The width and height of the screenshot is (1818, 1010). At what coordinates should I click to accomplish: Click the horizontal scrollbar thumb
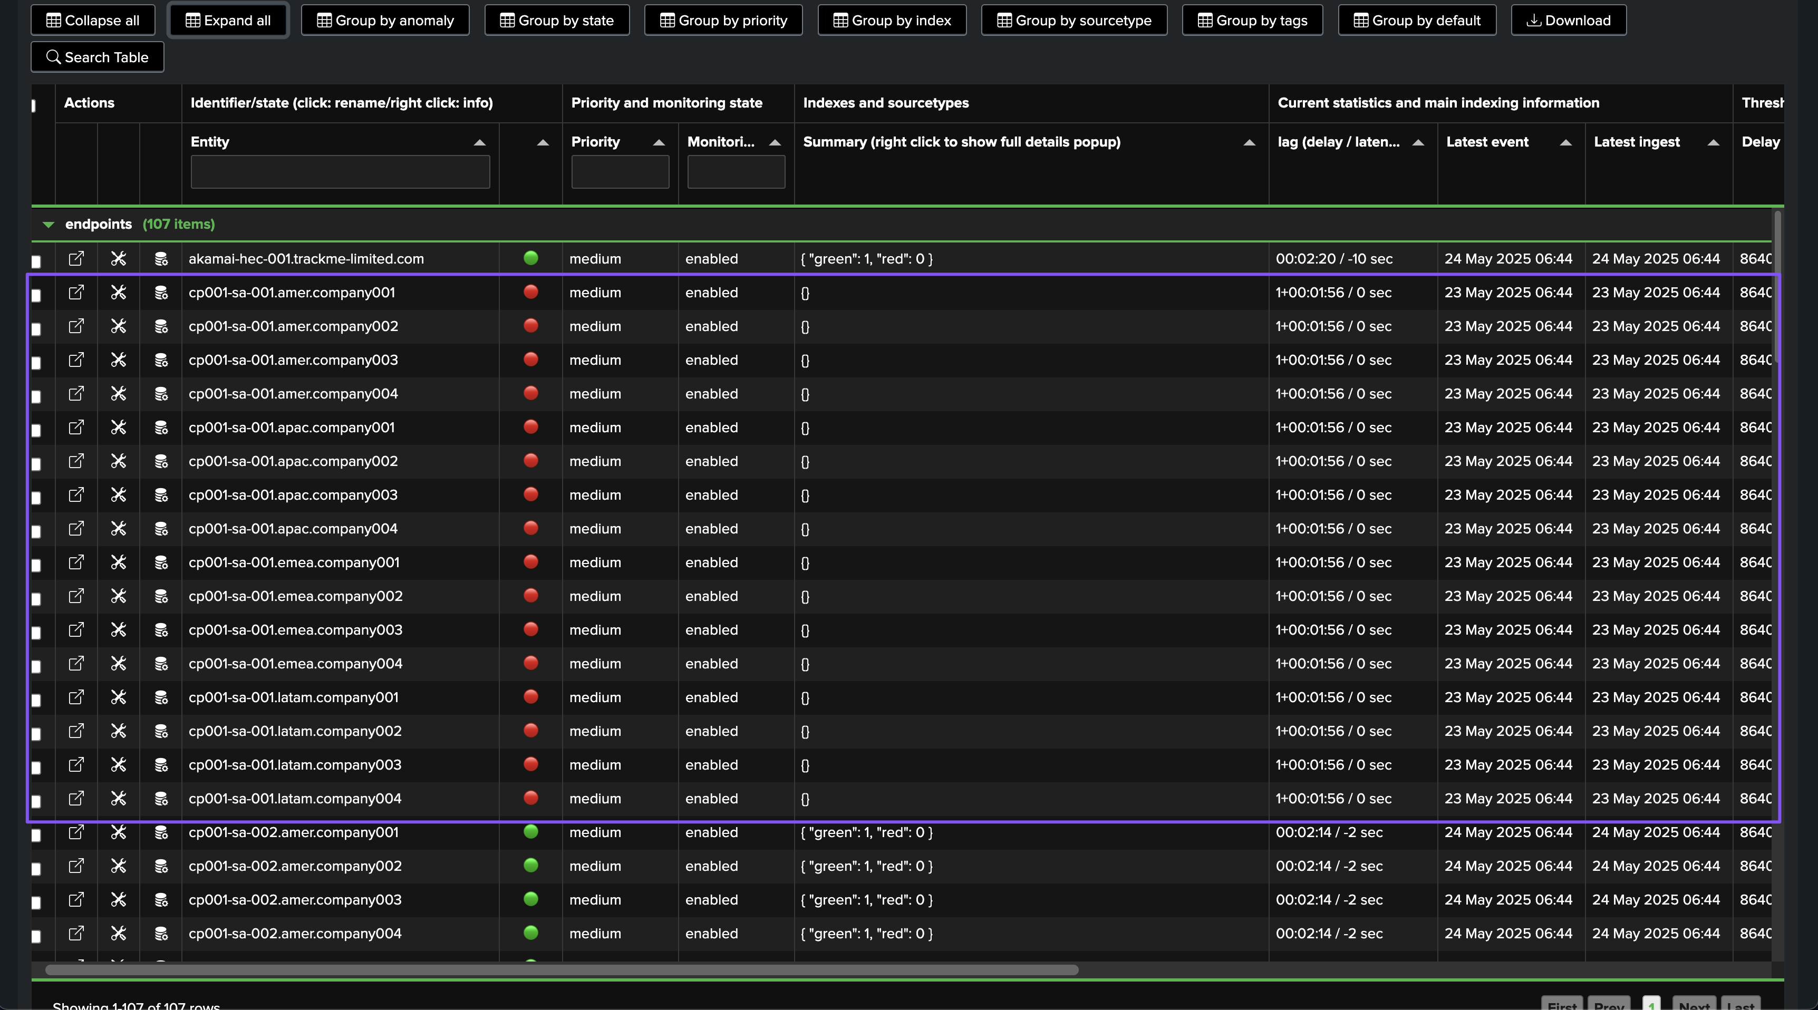561,970
